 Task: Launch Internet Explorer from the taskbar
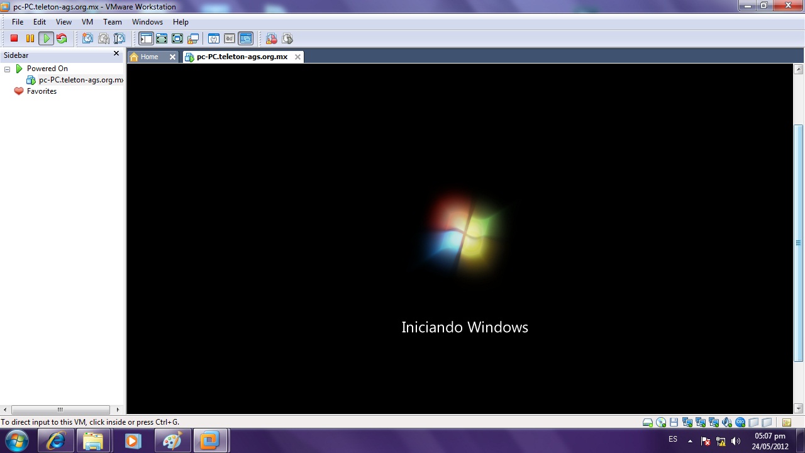coord(56,441)
